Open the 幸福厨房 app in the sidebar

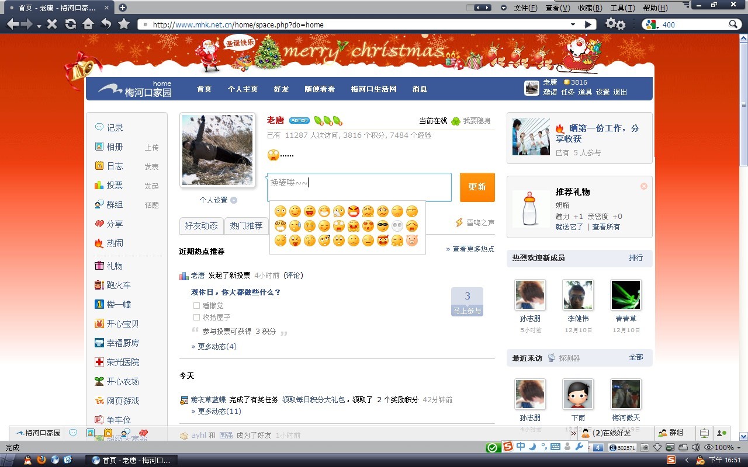pyautogui.click(x=123, y=343)
